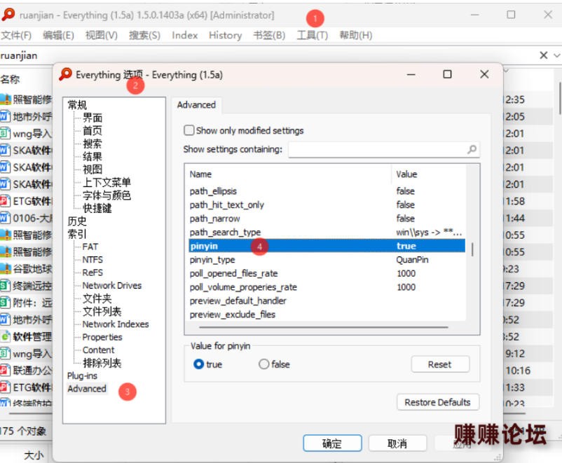Image resolution: width=562 pixels, height=463 pixels.
Task: Click the settings filter magnifier icon
Action: (x=472, y=149)
